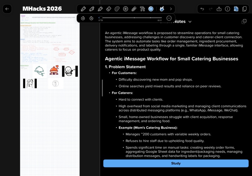The width and height of the screenshot is (252, 176).
Task: Click the 0:18 elapsed time label
Action: pos(101,20)
